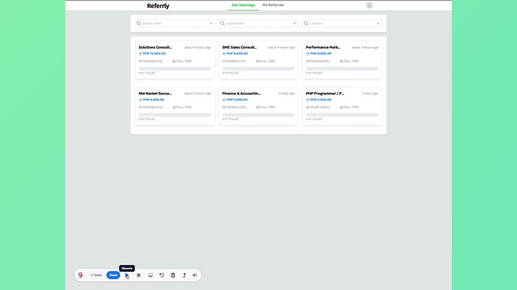Click the Resume play icon in the recorder toolbar

coord(127,275)
